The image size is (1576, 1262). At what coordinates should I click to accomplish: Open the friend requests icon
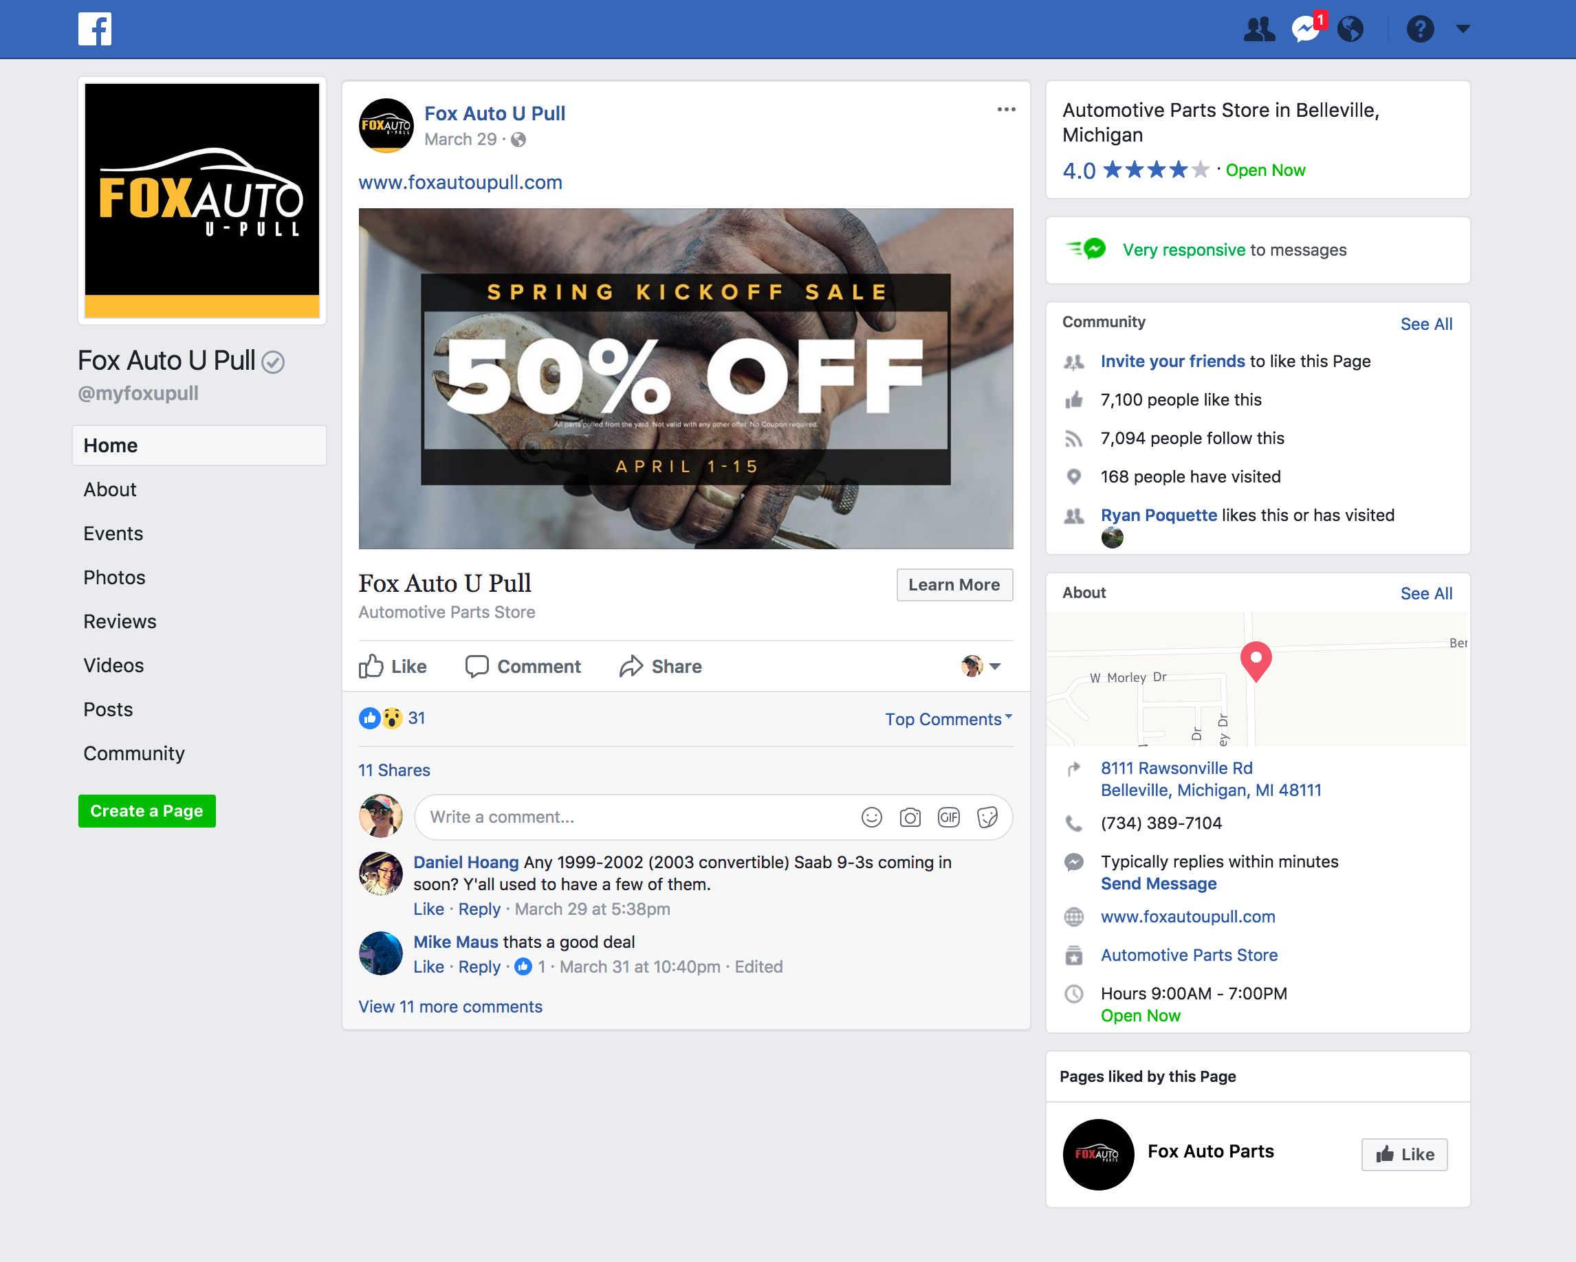tap(1259, 30)
